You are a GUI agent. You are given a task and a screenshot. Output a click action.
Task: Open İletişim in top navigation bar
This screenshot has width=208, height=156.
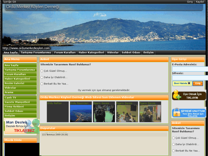148,52
